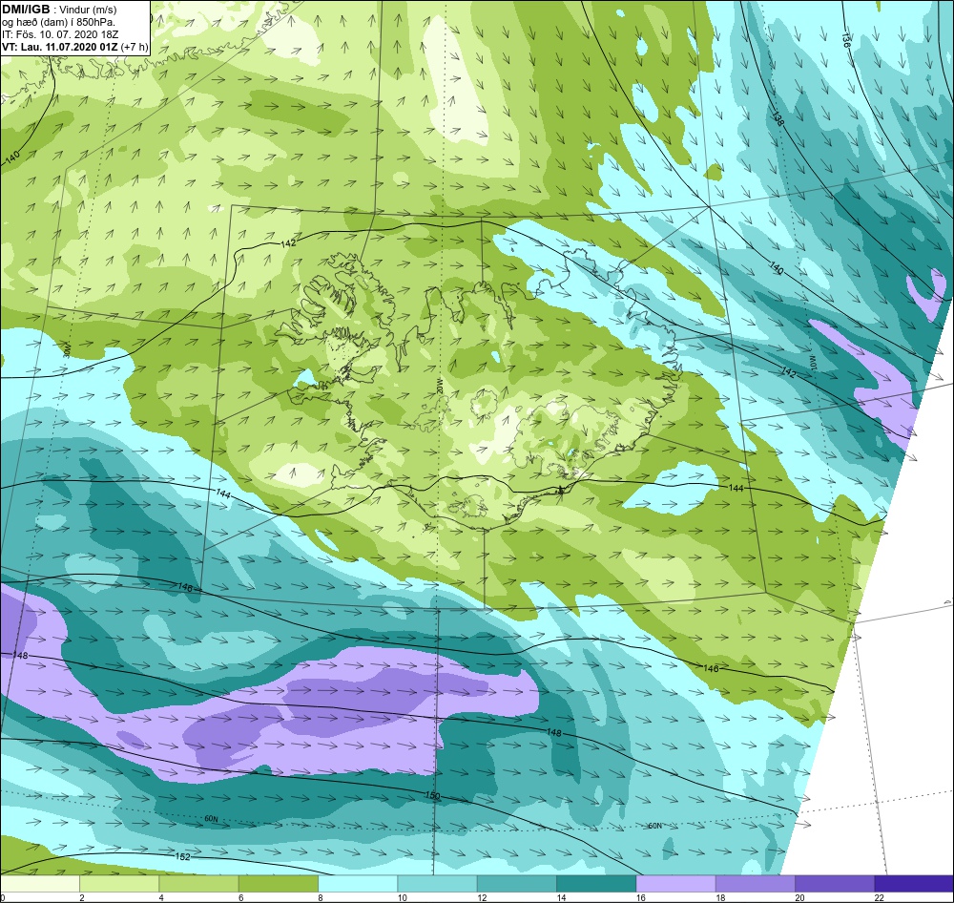
Task: Click the 60N label west of 20W meridian
Action: click(211, 819)
